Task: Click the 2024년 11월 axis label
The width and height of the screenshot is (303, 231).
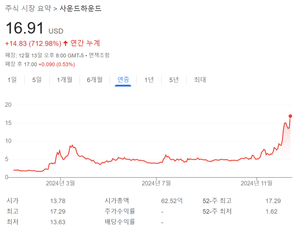Action: [257, 183]
